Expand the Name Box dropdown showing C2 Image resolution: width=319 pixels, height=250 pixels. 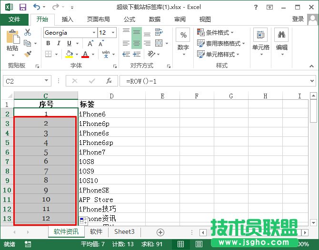tap(46, 81)
